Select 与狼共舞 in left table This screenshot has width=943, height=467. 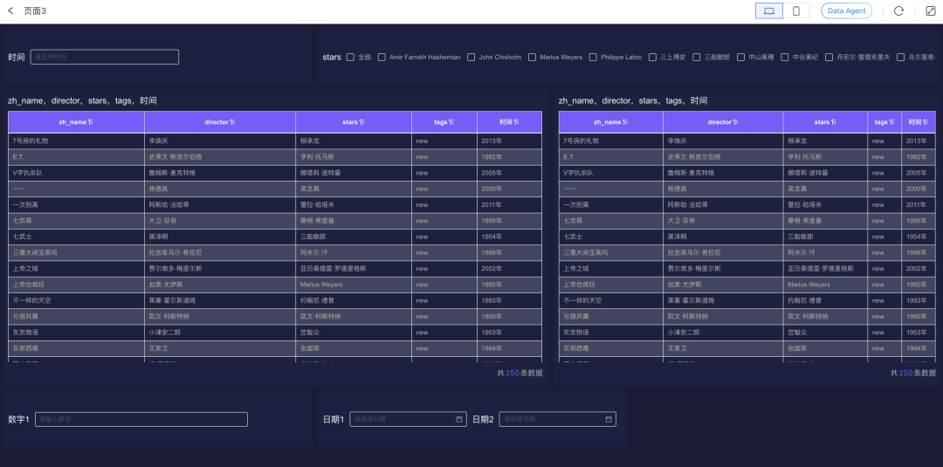pos(25,317)
